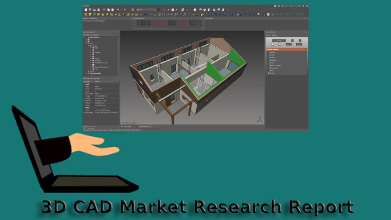Open the network indicator in system tray

279,6
